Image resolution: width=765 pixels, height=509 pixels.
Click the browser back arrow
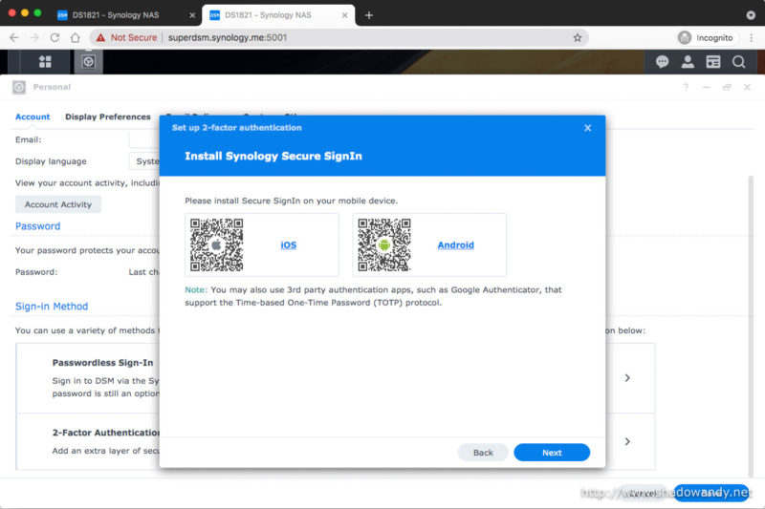[14, 37]
